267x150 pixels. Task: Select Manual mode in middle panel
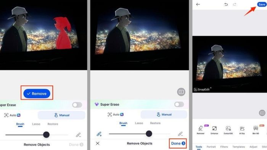coord(164,115)
